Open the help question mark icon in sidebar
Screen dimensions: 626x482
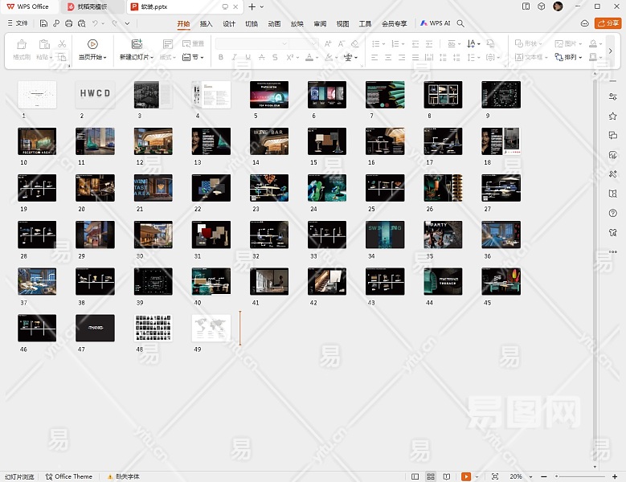coord(613,213)
